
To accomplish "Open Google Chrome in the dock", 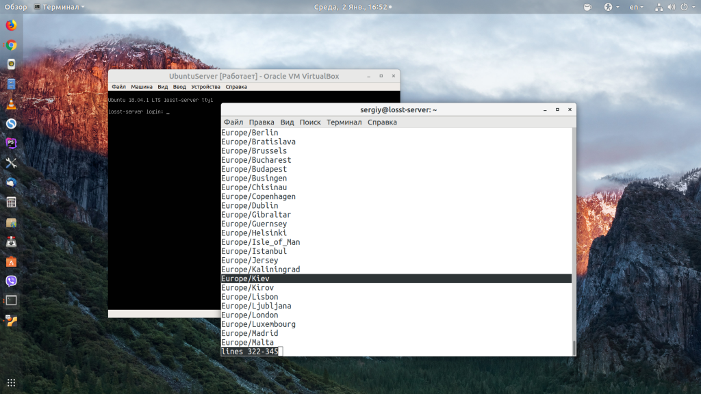I will [x=11, y=45].
